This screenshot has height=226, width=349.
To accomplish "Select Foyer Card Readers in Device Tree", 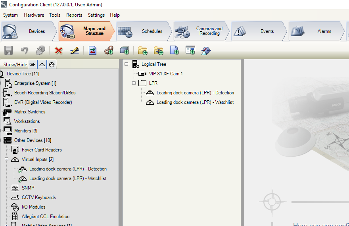I will pyautogui.click(x=41, y=150).
